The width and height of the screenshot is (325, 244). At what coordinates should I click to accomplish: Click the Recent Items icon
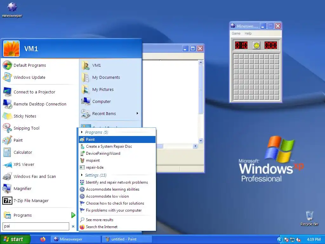coord(86,113)
